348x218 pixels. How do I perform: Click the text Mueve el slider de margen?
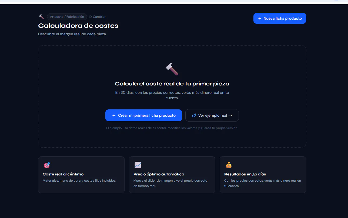click(x=170, y=183)
